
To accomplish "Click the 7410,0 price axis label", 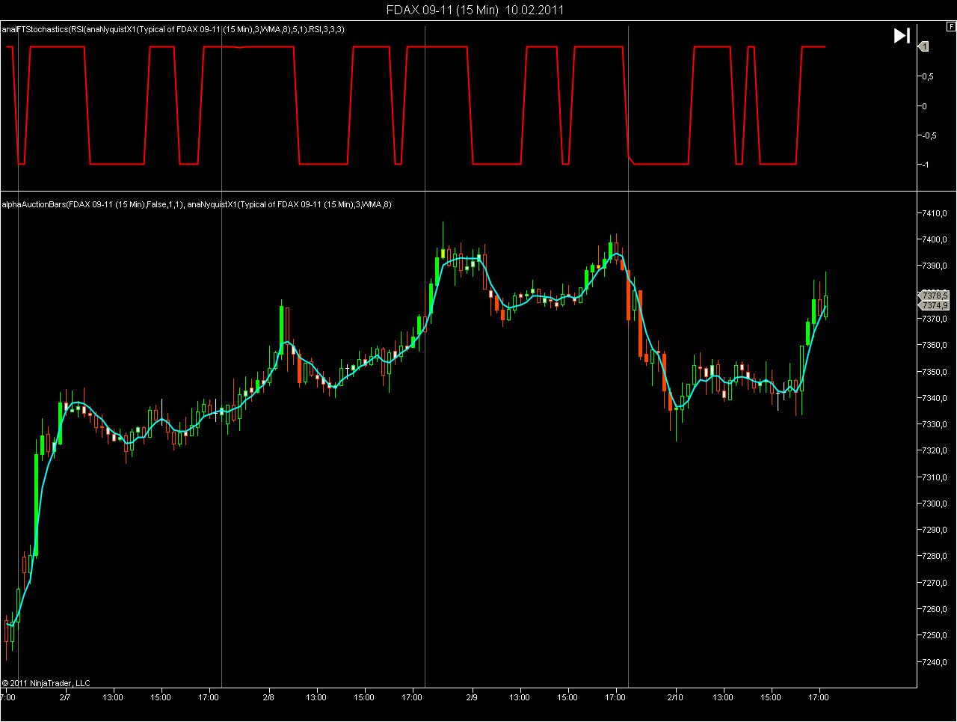I will 936,213.
